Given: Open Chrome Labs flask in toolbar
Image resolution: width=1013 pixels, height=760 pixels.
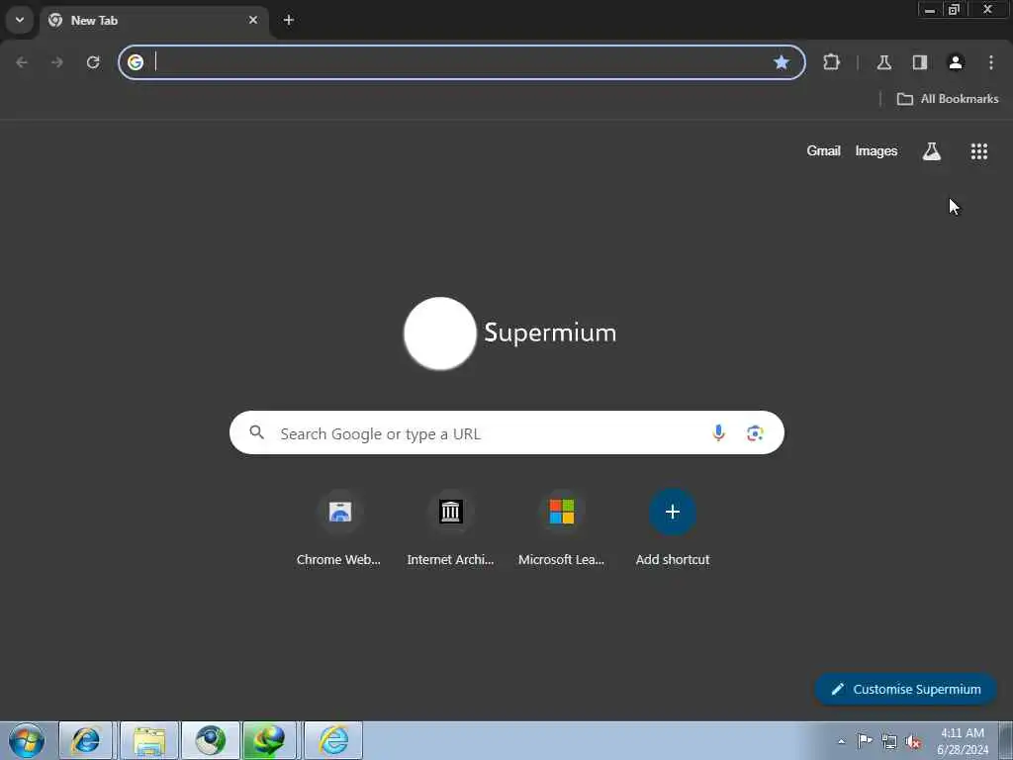Looking at the screenshot, I should (x=883, y=62).
